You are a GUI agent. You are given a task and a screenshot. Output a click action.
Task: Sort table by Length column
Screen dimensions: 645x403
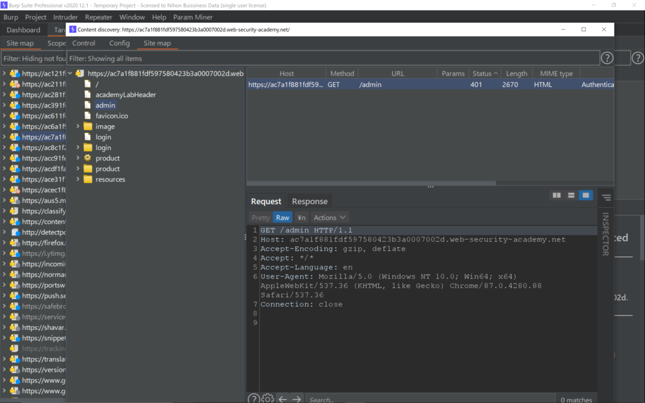(517, 74)
